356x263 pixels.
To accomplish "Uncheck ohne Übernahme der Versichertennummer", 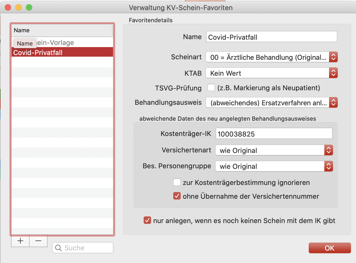I will point(177,196).
